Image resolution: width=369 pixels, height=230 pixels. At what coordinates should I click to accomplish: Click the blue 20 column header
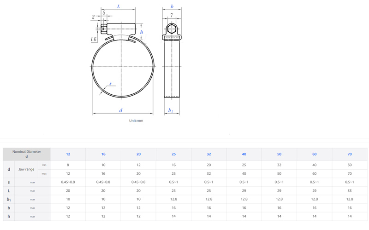[138, 154]
